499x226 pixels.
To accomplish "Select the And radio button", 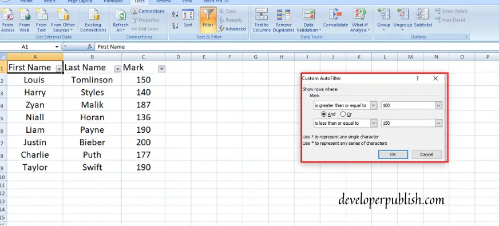I will pyautogui.click(x=324, y=114).
